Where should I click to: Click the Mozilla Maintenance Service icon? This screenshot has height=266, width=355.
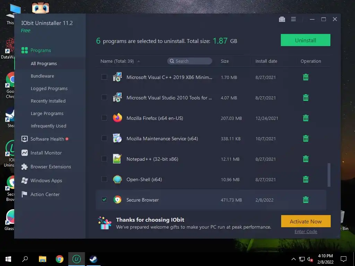click(x=117, y=139)
